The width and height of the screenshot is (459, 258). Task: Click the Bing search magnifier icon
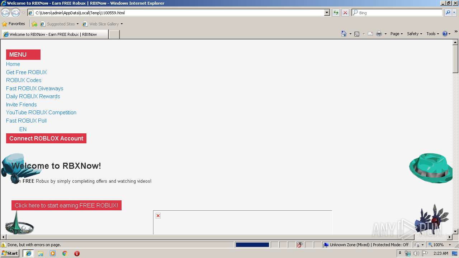(x=448, y=13)
